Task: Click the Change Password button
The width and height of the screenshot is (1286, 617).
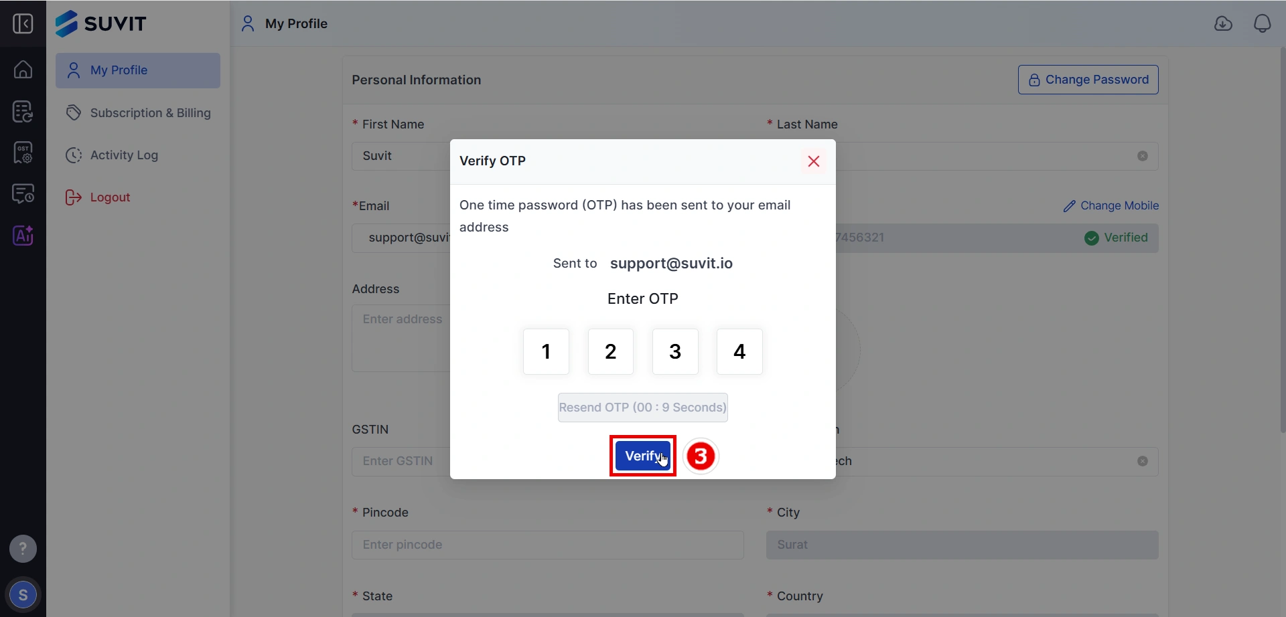Action: 1088,80
